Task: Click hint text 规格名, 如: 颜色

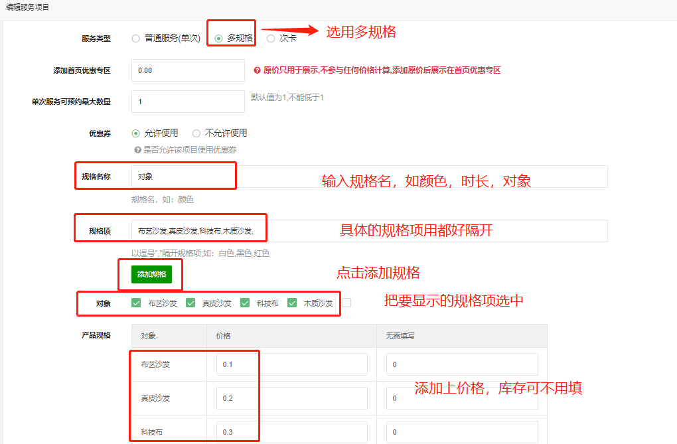Action: click(163, 200)
